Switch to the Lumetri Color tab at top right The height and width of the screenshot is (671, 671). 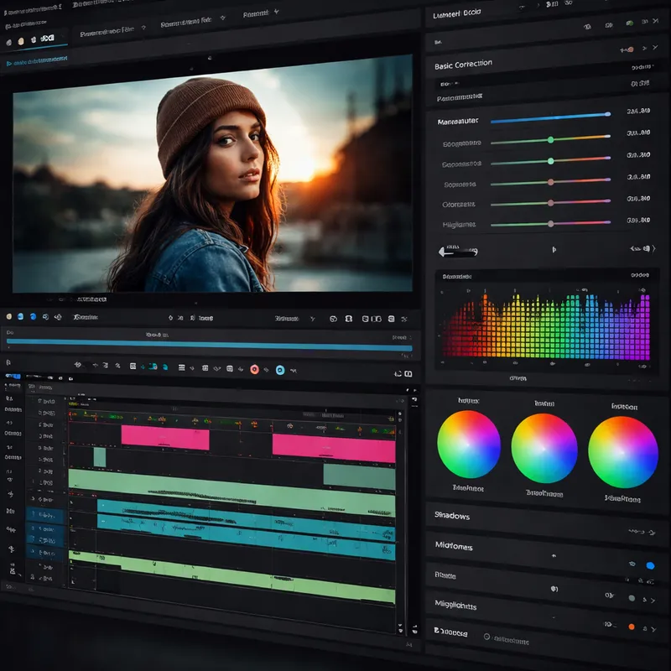[x=450, y=12]
